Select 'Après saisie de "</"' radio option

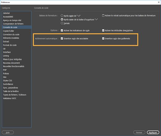[62, 16]
